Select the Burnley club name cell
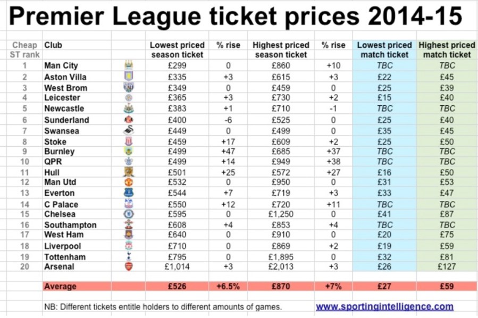The image size is (478, 318). (60, 151)
